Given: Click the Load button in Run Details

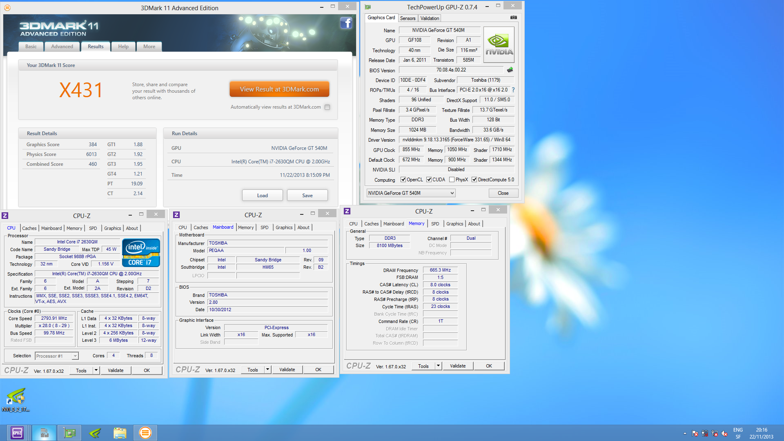Looking at the screenshot, I should click(263, 195).
